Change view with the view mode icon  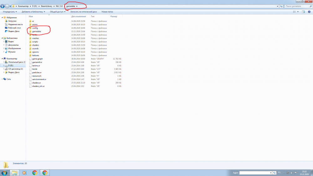pyautogui.click(x=294, y=12)
